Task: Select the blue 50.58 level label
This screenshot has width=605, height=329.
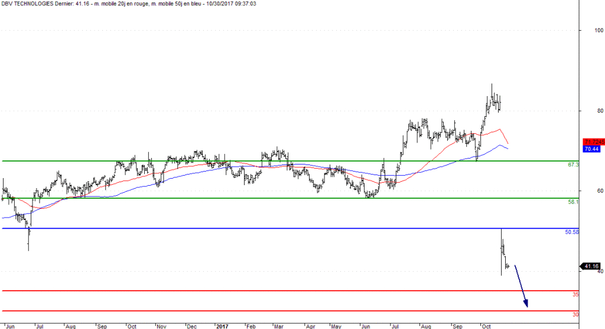Action: click(571, 232)
